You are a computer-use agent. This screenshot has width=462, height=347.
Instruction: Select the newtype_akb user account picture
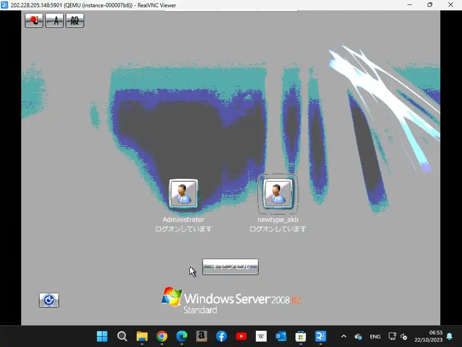coord(277,193)
